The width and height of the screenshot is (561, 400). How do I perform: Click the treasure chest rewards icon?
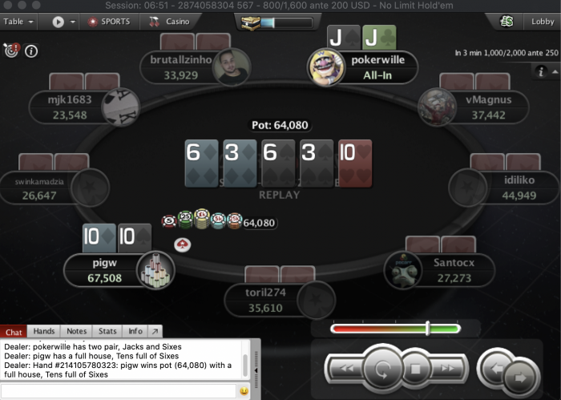click(x=250, y=23)
